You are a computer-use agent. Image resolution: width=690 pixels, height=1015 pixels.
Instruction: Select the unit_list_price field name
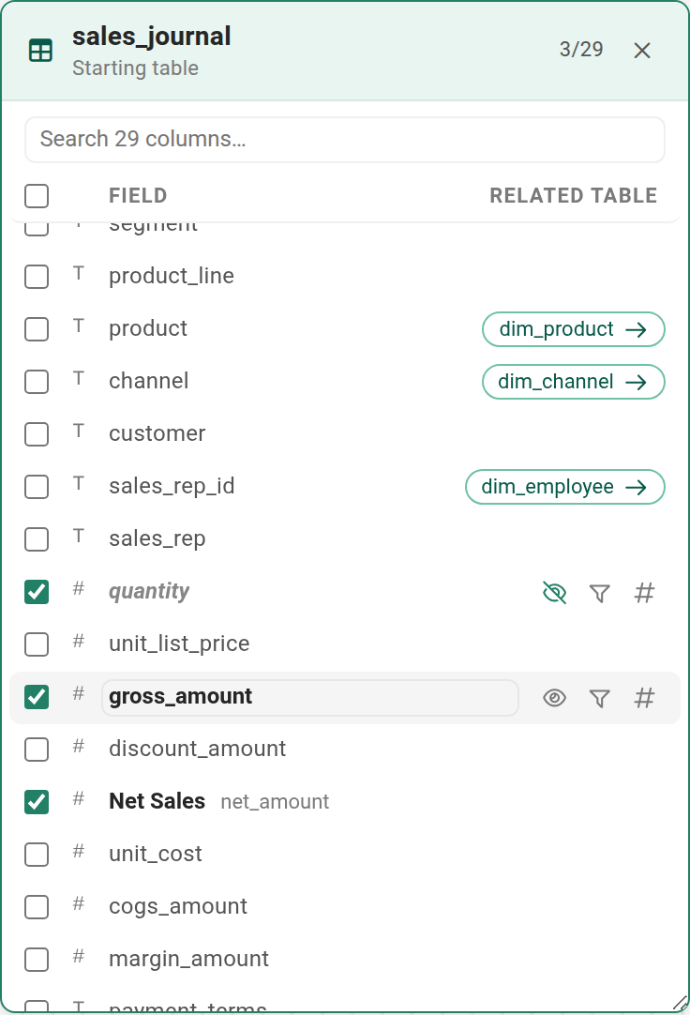pyautogui.click(x=179, y=644)
